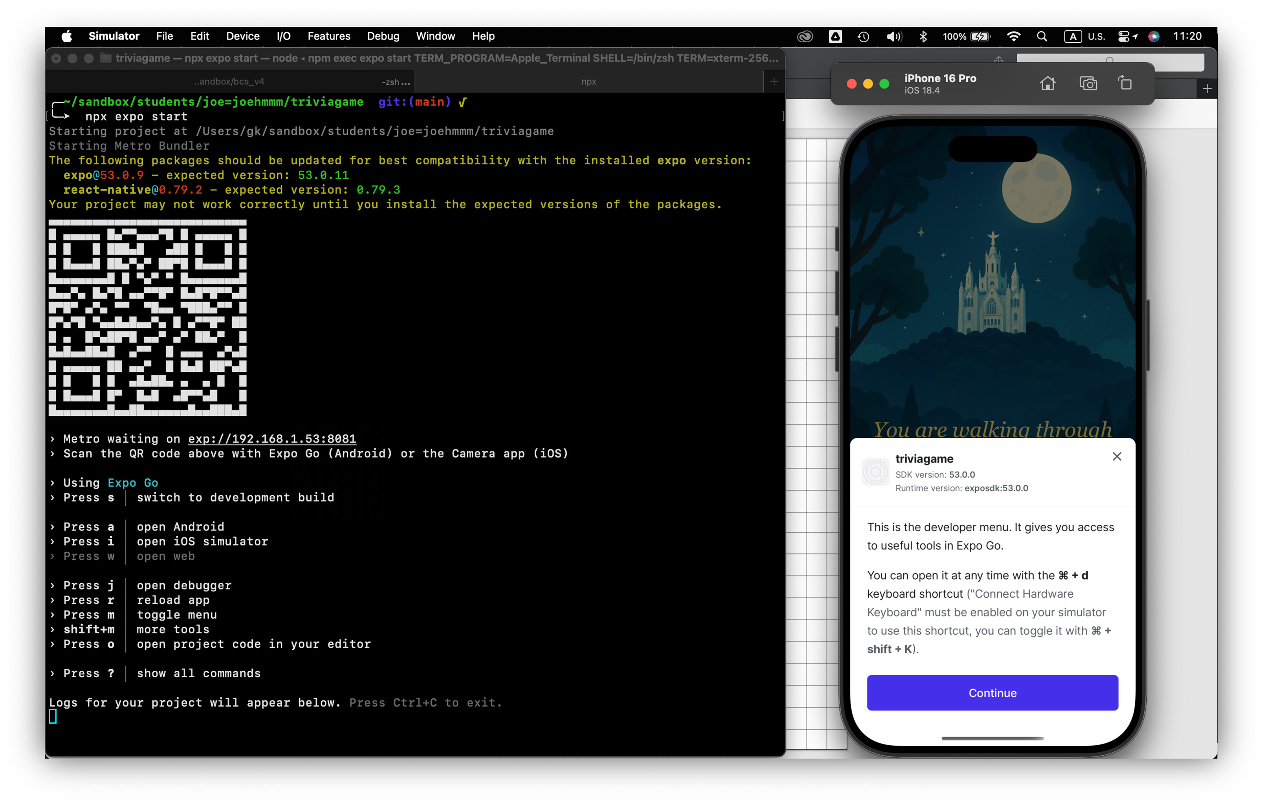Screen dimensions: 1263x803
Task: Open Google Drive menu bar icon
Action: click(x=835, y=36)
